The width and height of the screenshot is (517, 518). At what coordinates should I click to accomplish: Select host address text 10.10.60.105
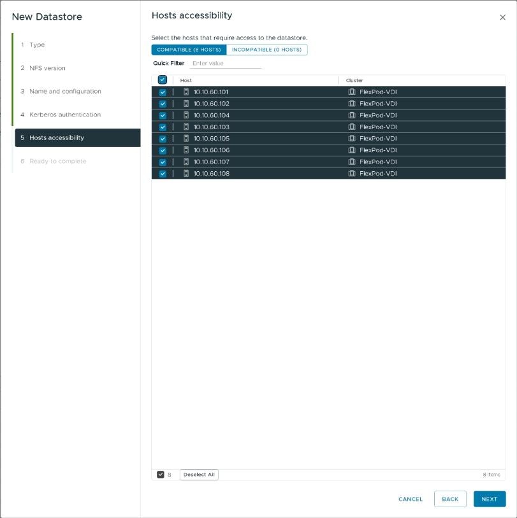click(x=212, y=139)
